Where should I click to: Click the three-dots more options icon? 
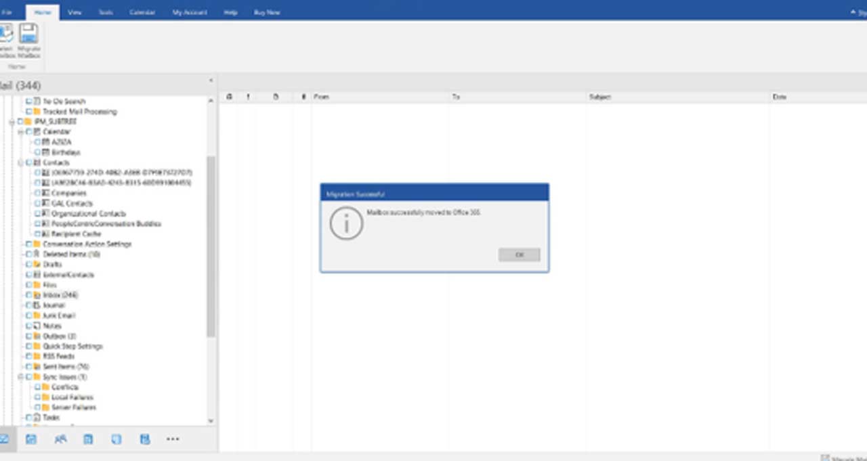coord(173,439)
